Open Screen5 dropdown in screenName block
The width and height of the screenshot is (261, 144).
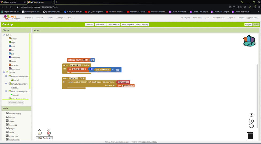[123, 82]
